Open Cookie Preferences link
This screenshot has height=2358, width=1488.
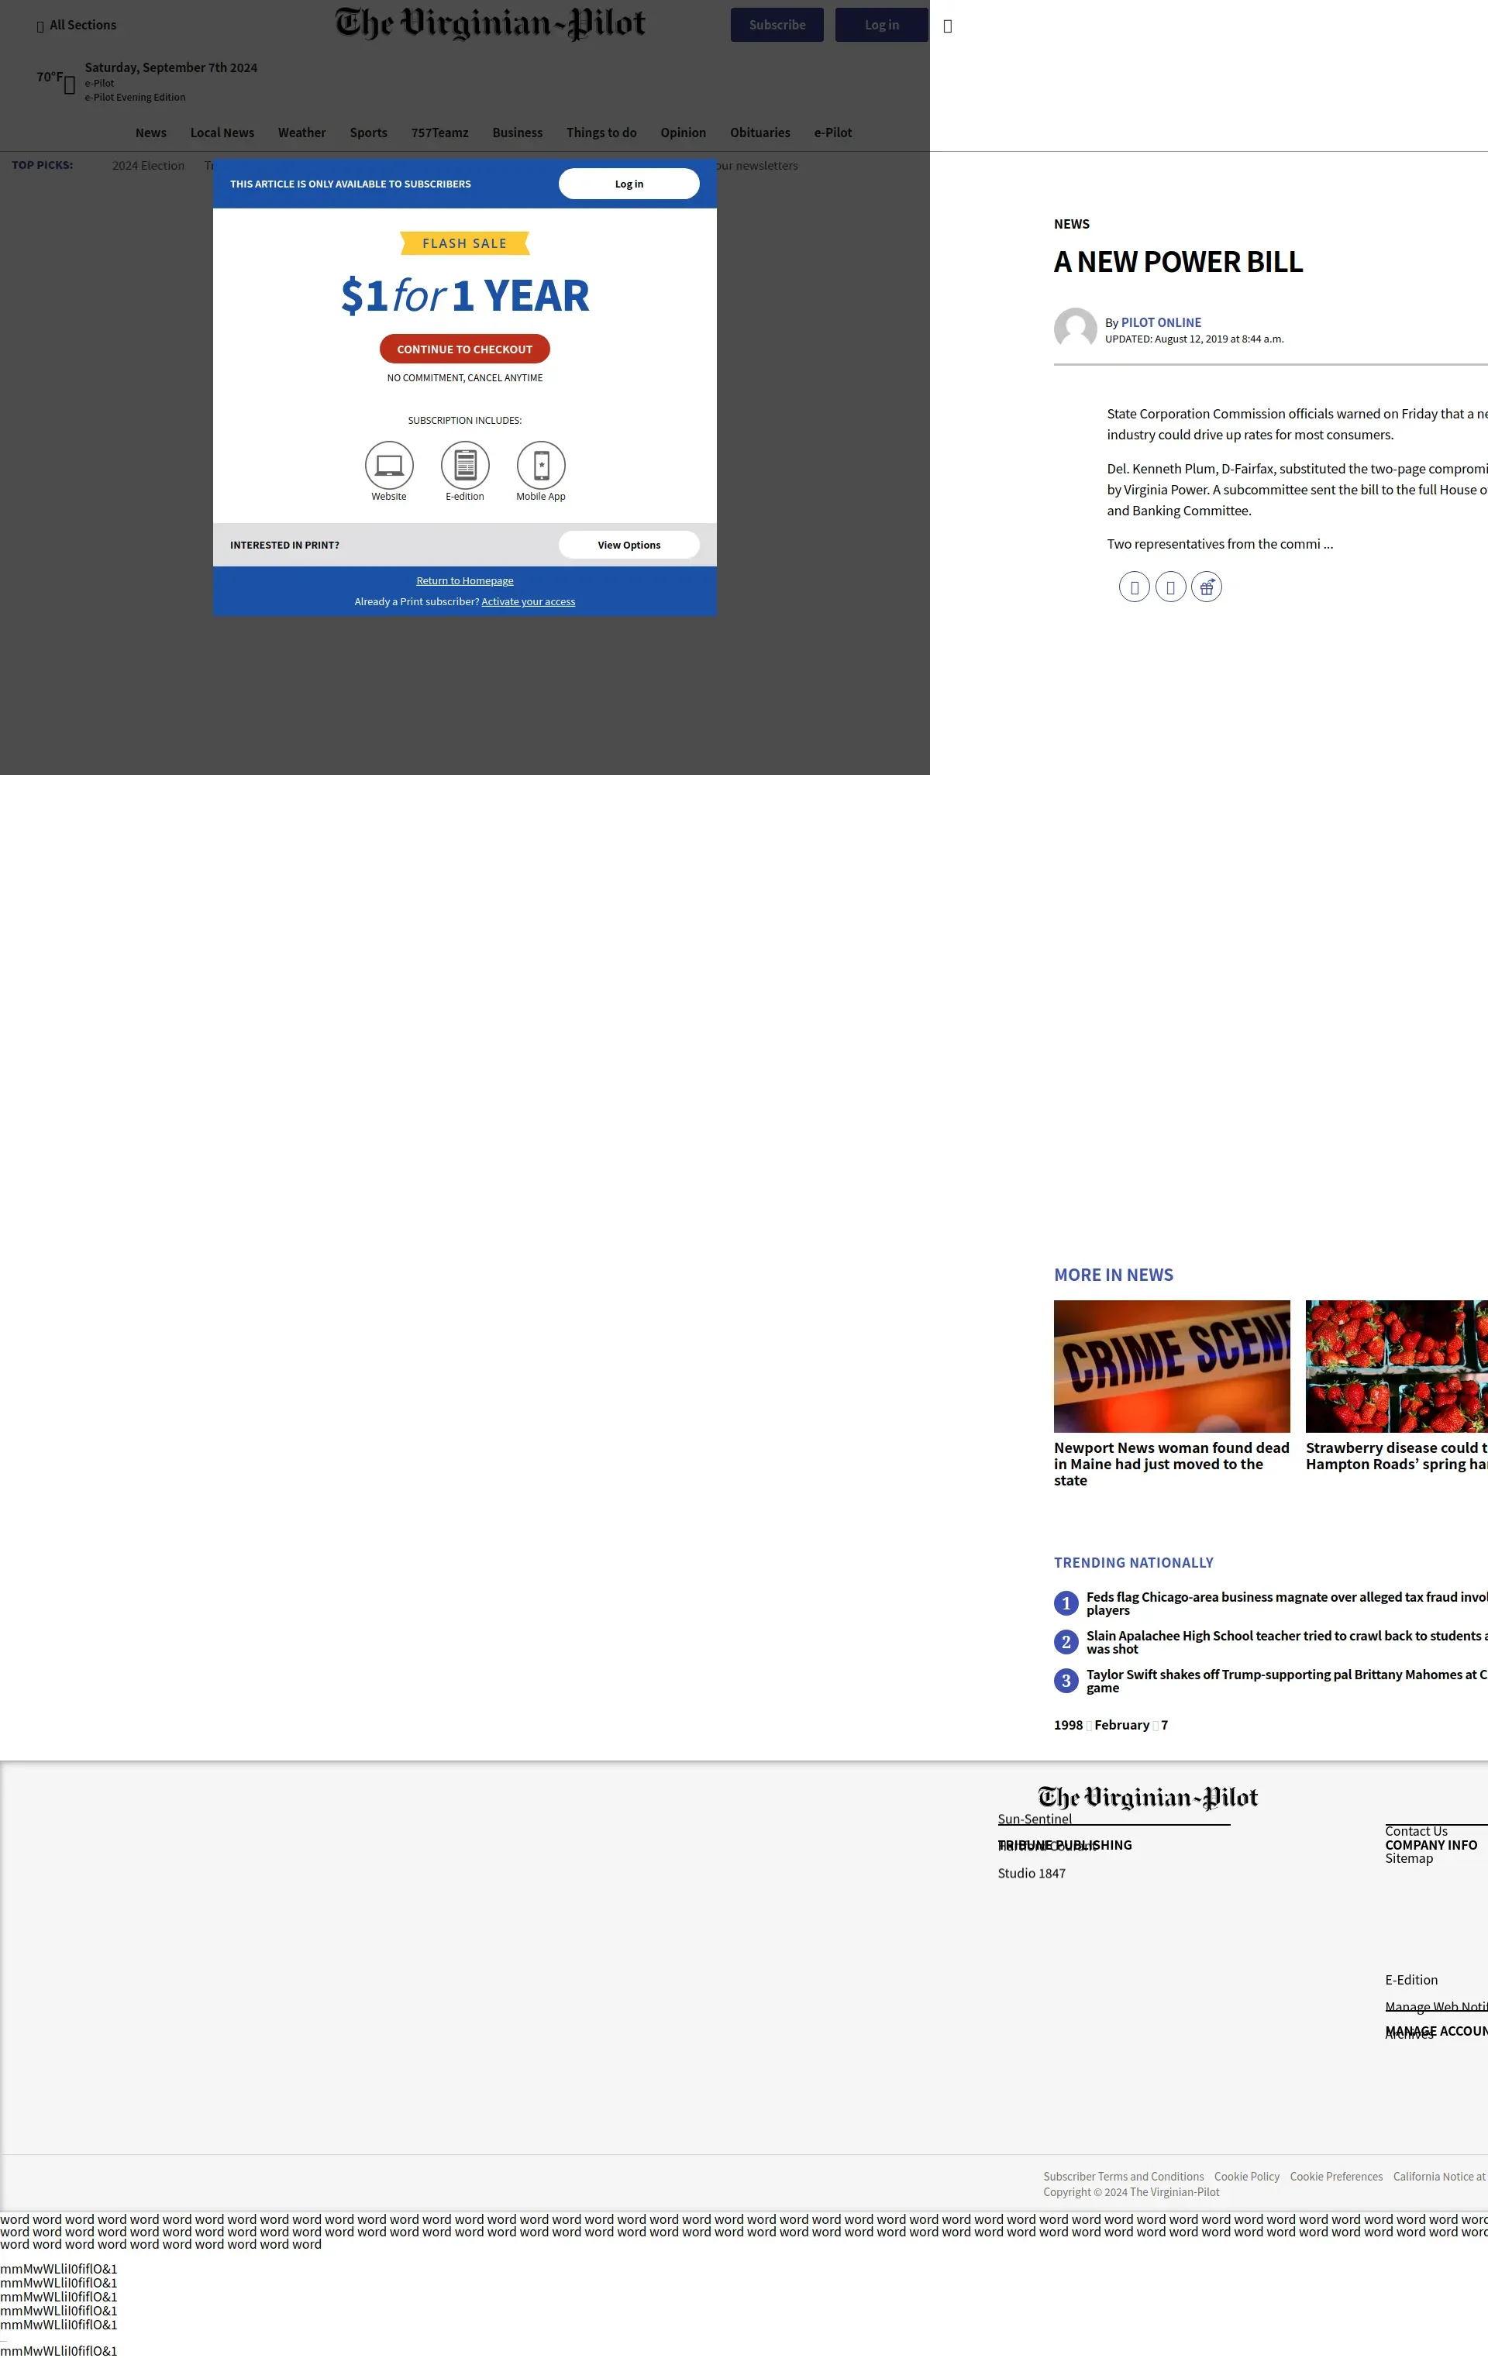tap(1336, 2177)
